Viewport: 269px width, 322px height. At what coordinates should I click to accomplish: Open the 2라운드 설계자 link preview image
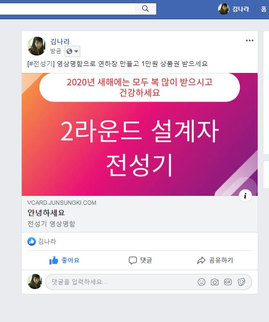coord(140,134)
